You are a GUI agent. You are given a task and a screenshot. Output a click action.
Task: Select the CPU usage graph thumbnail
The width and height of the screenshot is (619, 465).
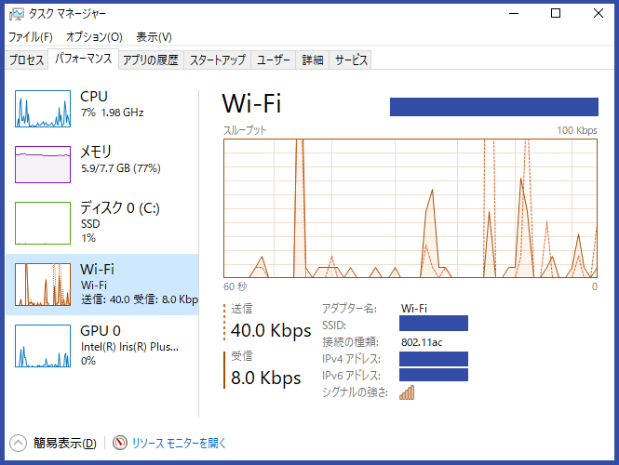43,109
